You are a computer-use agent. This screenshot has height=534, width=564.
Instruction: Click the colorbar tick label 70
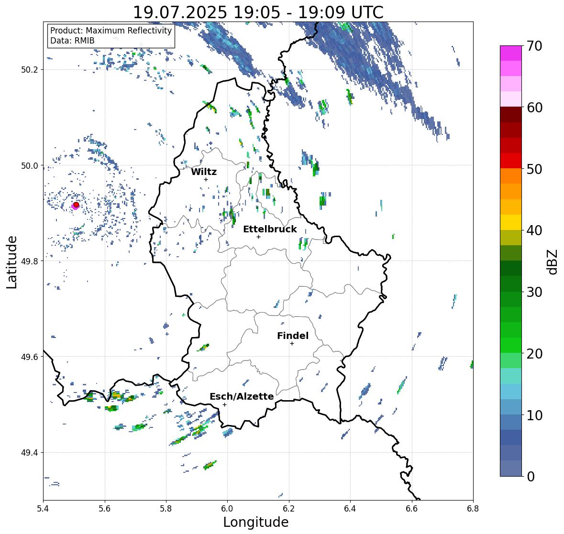tap(534, 46)
